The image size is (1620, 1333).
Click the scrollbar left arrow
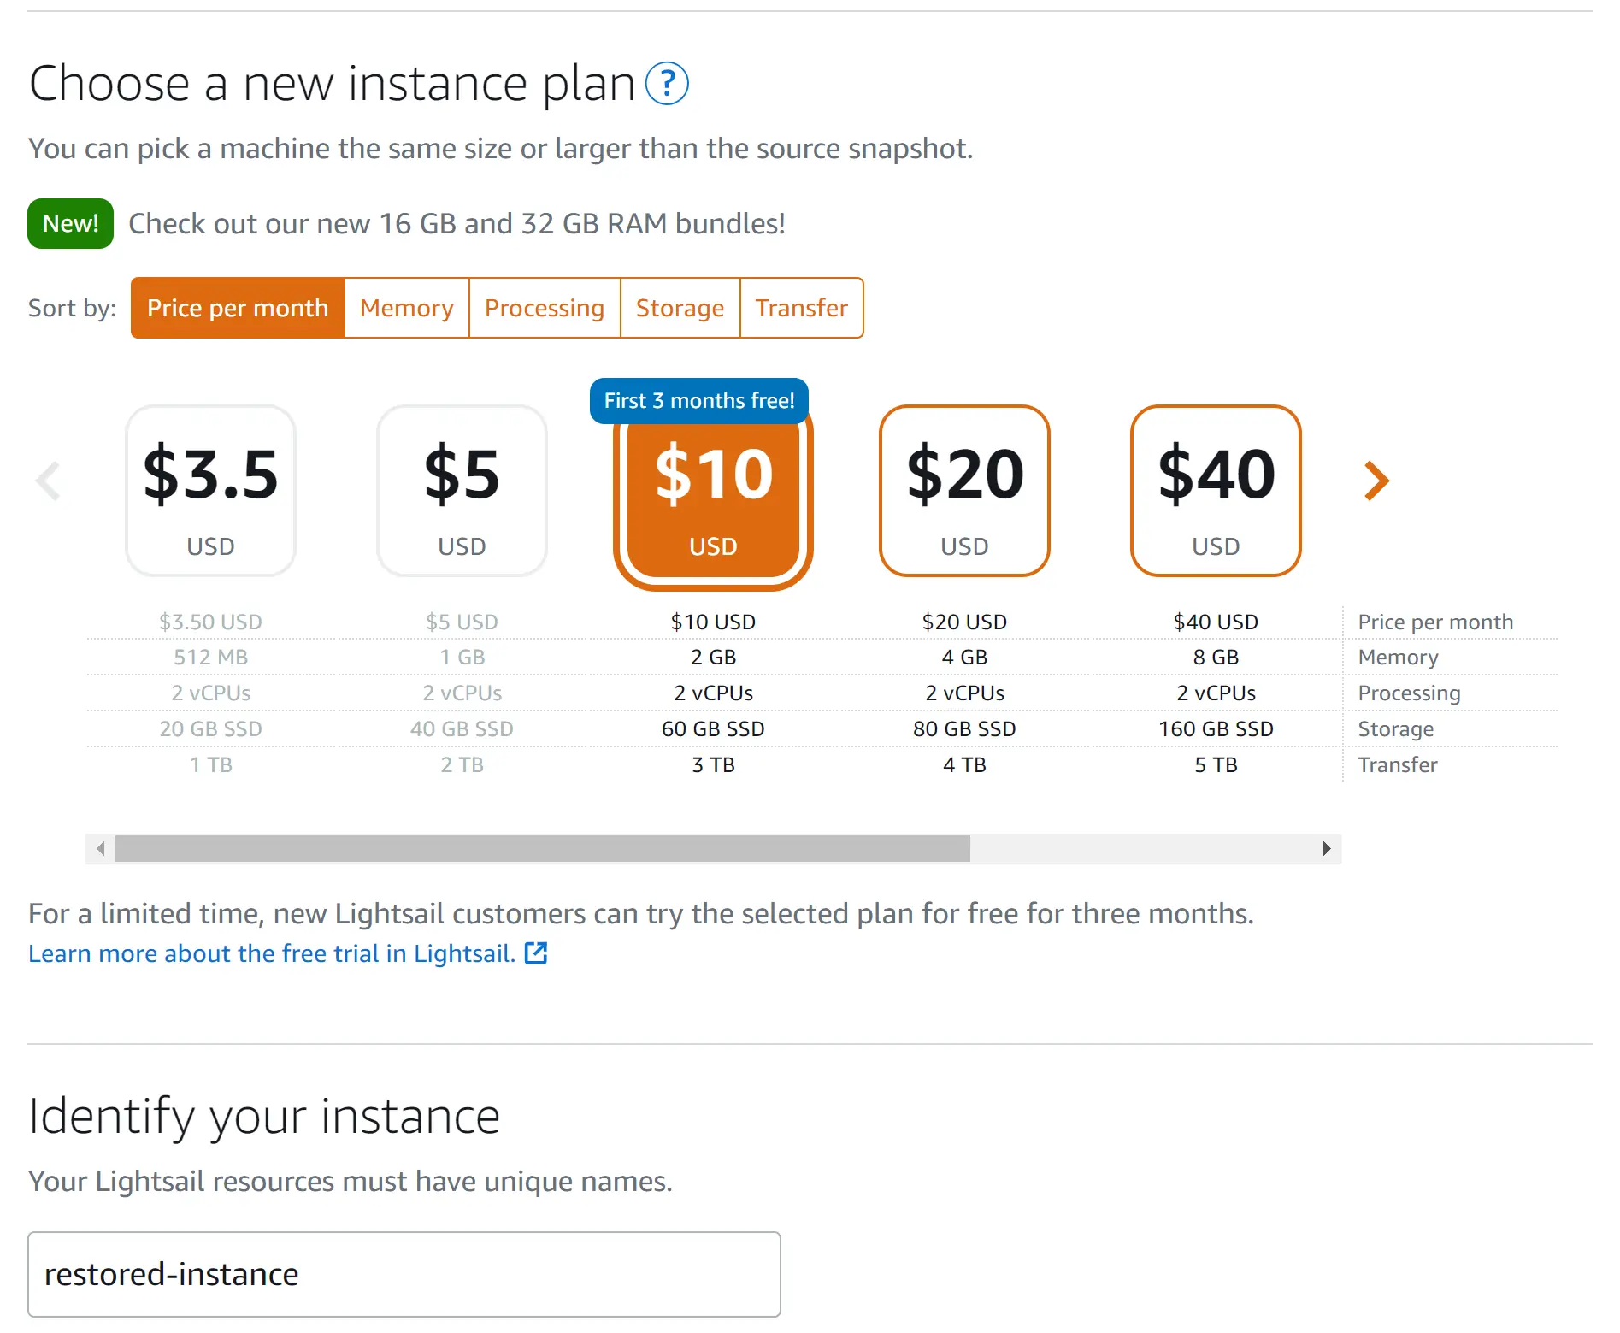coord(101,848)
